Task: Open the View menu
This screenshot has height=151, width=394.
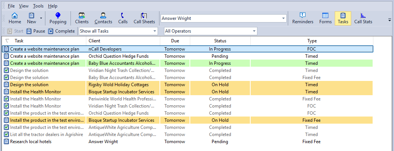Action: point(24,6)
